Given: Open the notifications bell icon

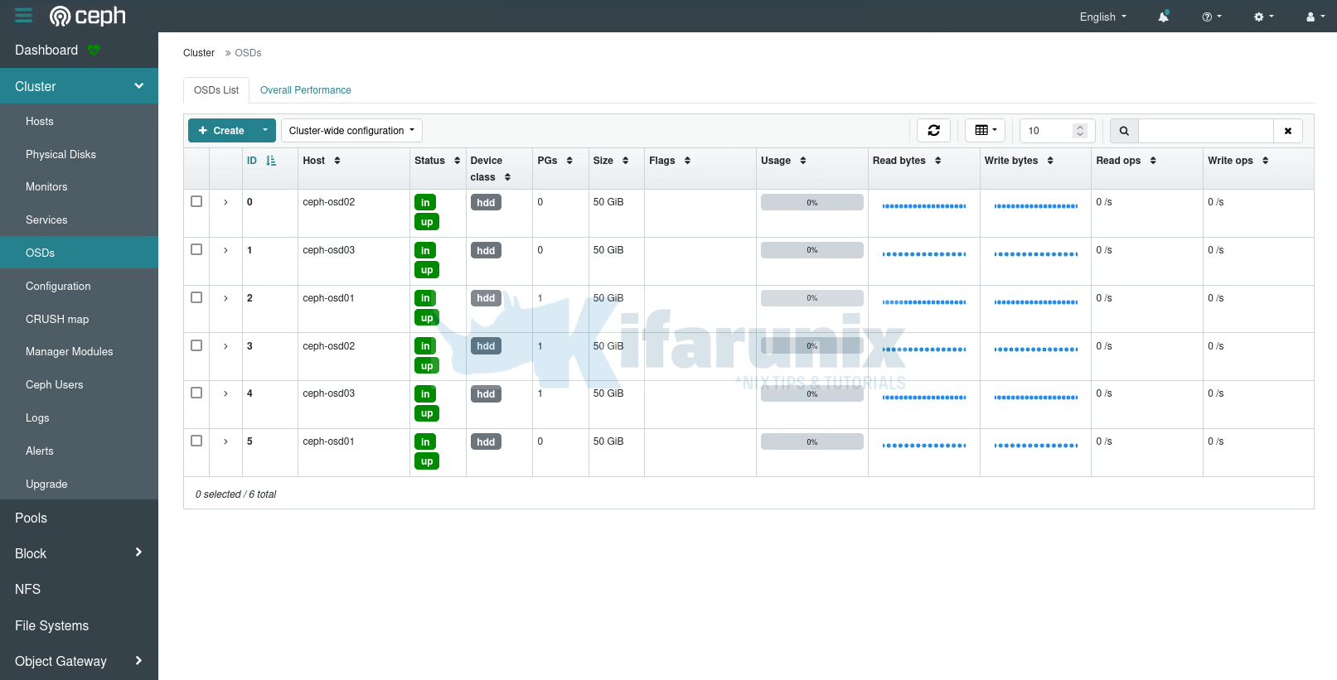Looking at the screenshot, I should (x=1164, y=17).
